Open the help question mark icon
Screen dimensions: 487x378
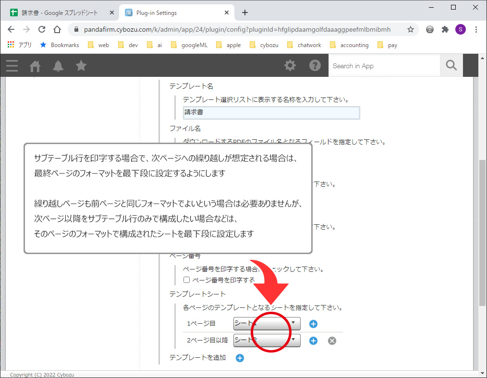[315, 66]
